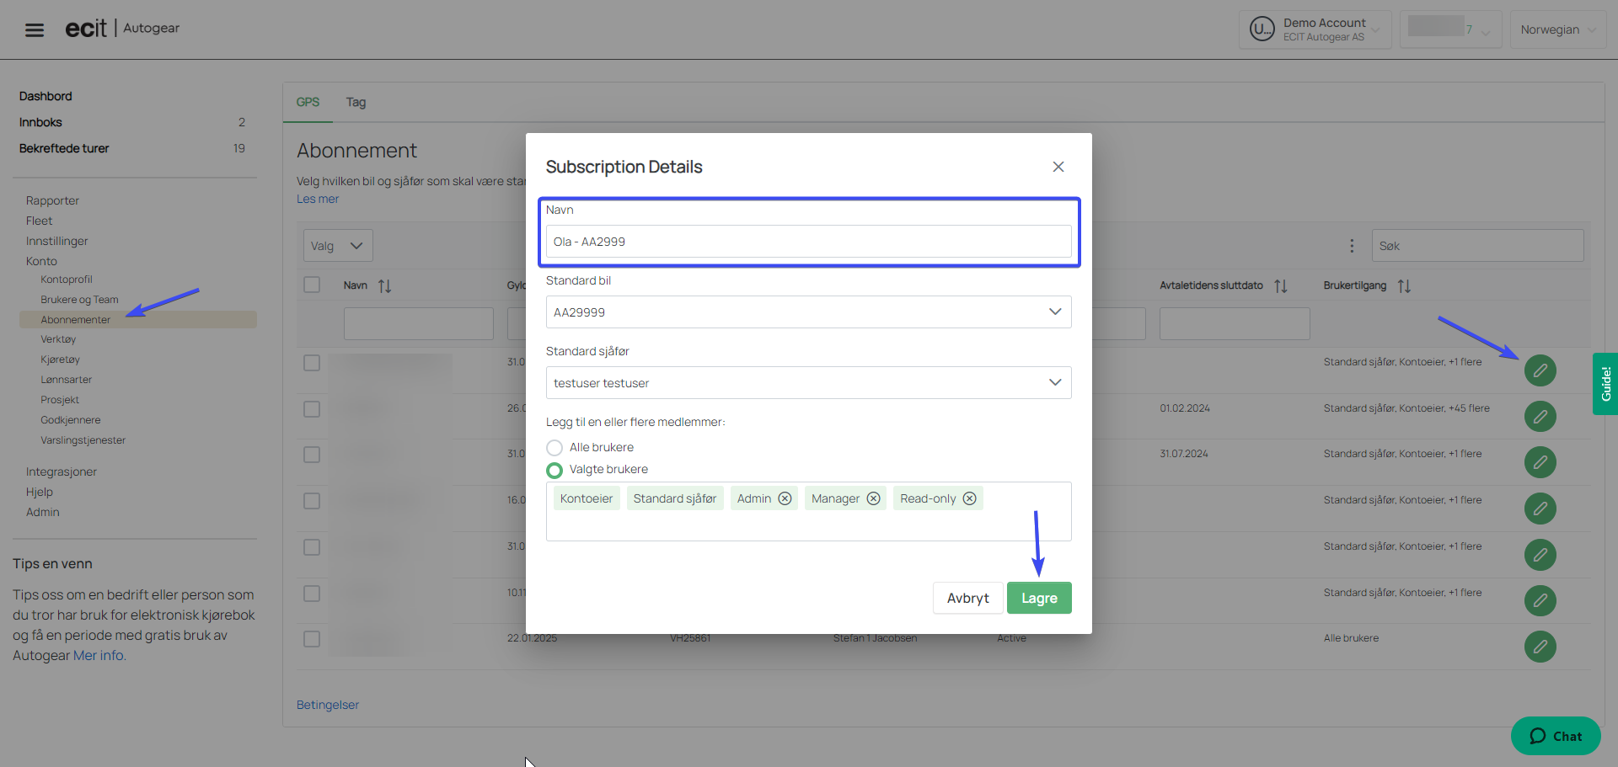Open Brukere og Team in sidebar
This screenshot has height=767, width=1618.
click(79, 300)
